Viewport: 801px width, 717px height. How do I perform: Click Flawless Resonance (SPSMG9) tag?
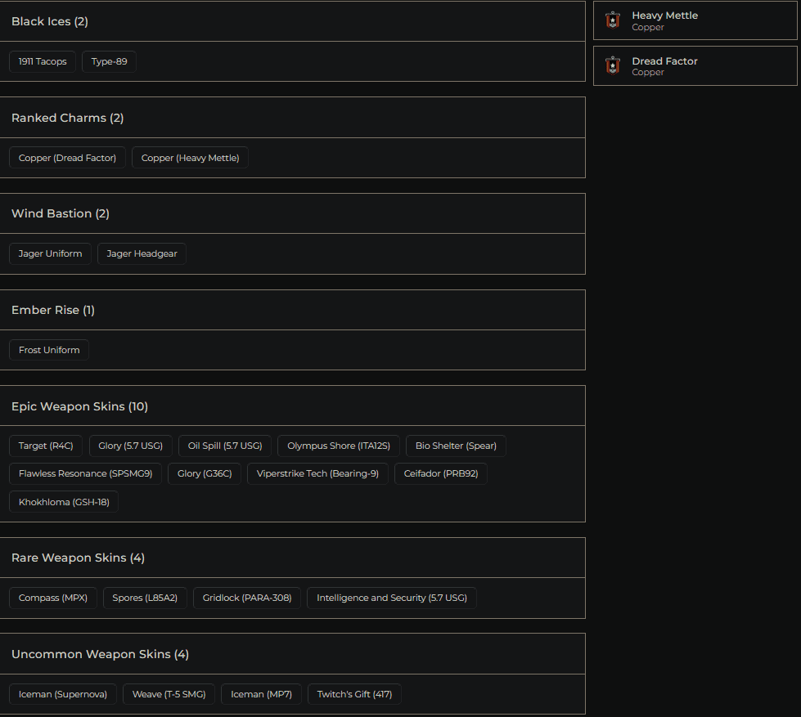pos(85,473)
